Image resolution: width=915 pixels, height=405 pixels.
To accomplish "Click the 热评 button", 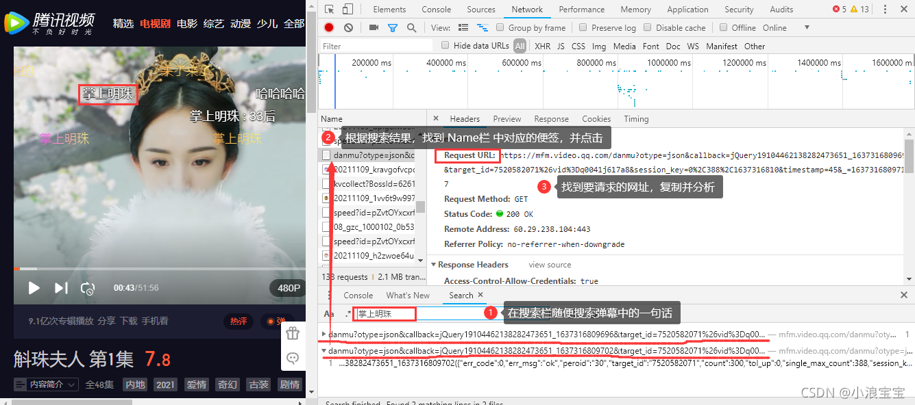I will pos(239,322).
